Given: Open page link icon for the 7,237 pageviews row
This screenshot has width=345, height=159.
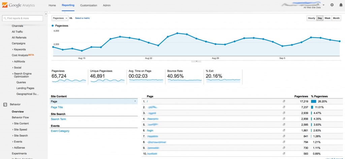Looking at the screenshot, I should [x=284, y=107].
